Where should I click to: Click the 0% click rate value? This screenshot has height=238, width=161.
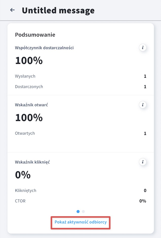tap(23, 175)
